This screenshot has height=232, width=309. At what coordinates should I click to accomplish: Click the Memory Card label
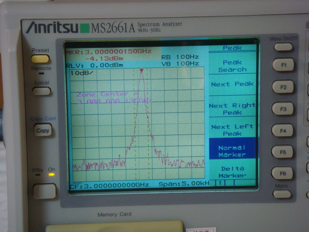tap(114, 214)
